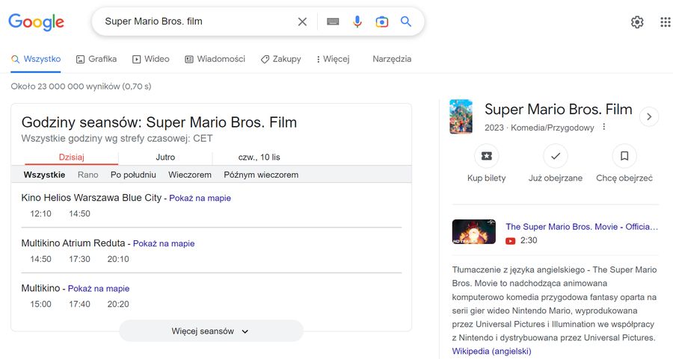The width and height of the screenshot is (673, 359).
Task: Click inside the search input field
Action: click(x=197, y=22)
